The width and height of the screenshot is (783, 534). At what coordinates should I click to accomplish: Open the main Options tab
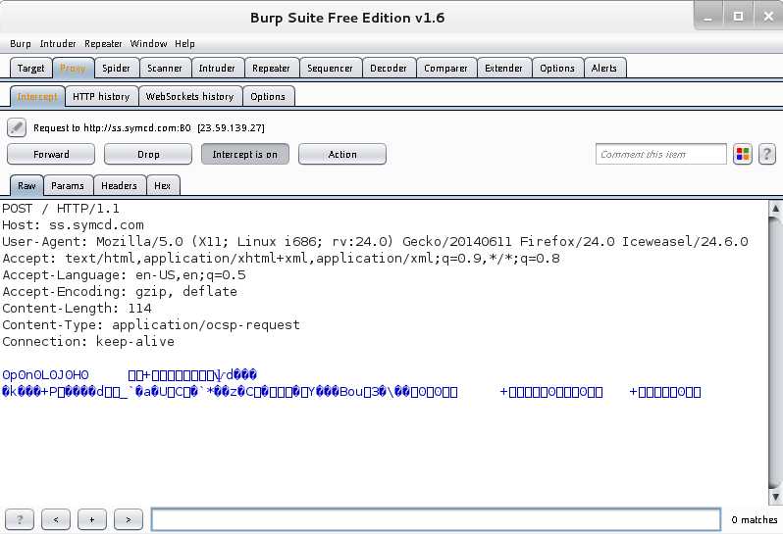[557, 68]
